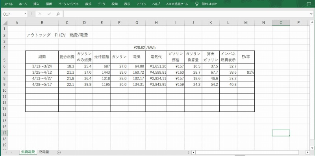Switch to the 挿入 ribbon tab
The width and height of the screenshot is (315, 156).
point(36,4)
